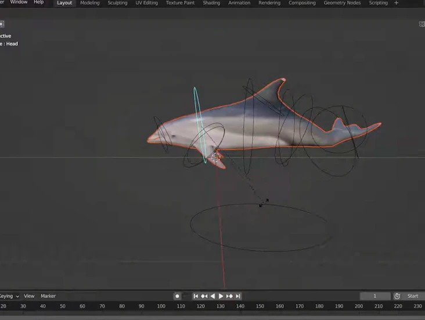Jump to next keyframe
Image resolution: width=425 pixels, height=320 pixels.
point(229,296)
